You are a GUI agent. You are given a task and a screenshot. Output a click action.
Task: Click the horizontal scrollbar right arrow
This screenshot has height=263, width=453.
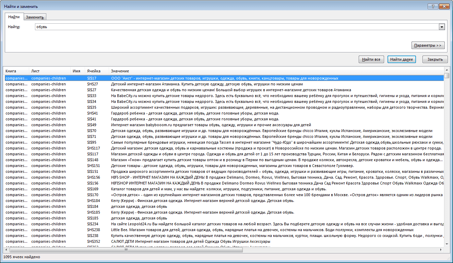(x=441, y=250)
